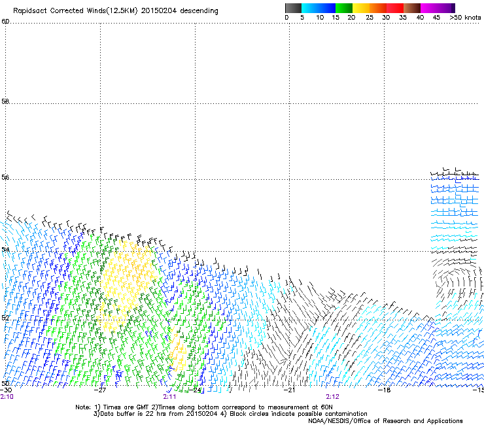The height and width of the screenshot is (425, 484).
Task: Click the latitude label '52'
Action: [5, 318]
